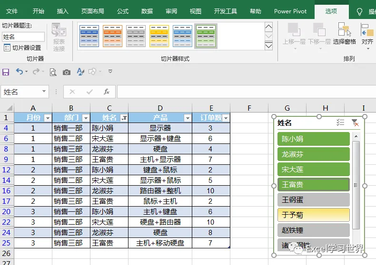
Task: Switch to 公式 ribbon tab
Action: [x=123, y=11]
